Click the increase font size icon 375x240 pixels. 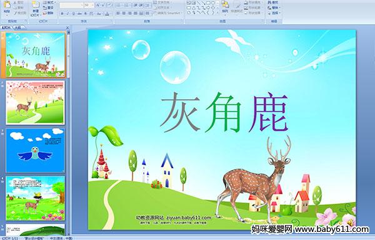98,5
